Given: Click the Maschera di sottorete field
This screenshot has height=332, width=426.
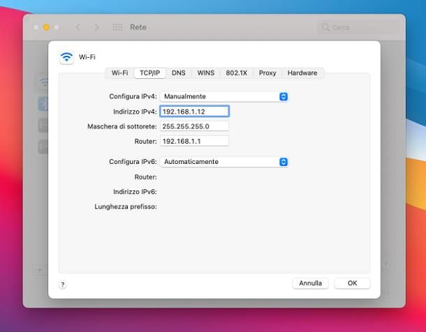Looking at the screenshot, I should [195, 126].
